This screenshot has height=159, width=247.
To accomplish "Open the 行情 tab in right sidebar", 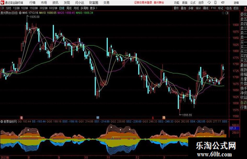I will pyautogui.click(x=244, y=107).
